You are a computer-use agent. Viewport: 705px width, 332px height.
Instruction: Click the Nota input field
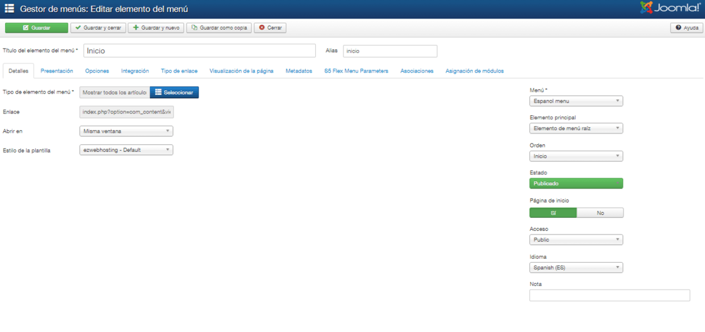click(610, 295)
